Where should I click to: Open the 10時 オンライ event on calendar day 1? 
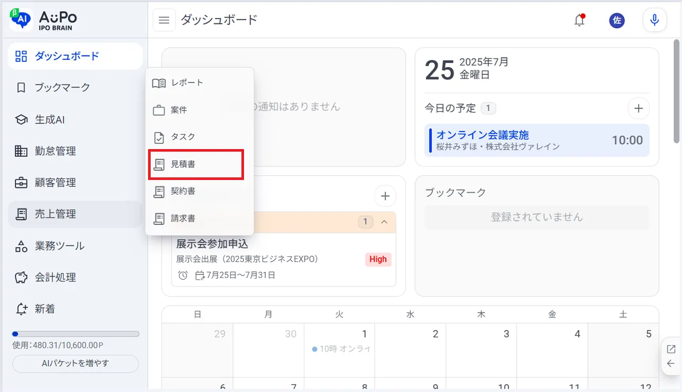tap(340, 349)
